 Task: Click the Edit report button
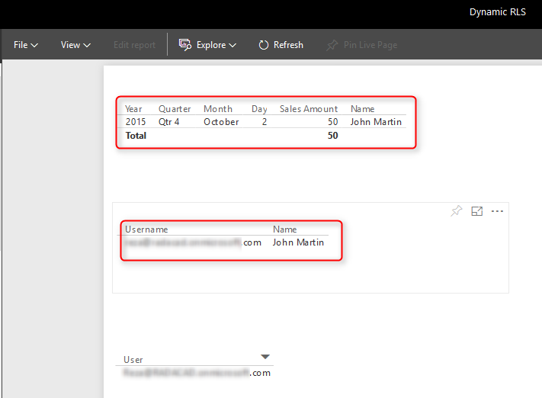pos(134,45)
